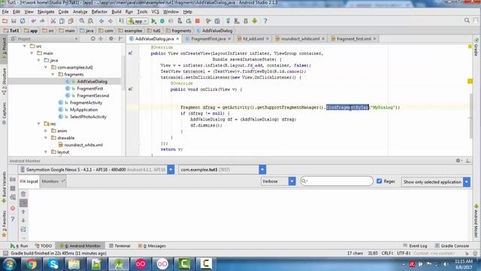
Task: Open Skype from the taskbar
Action: (53, 264)
